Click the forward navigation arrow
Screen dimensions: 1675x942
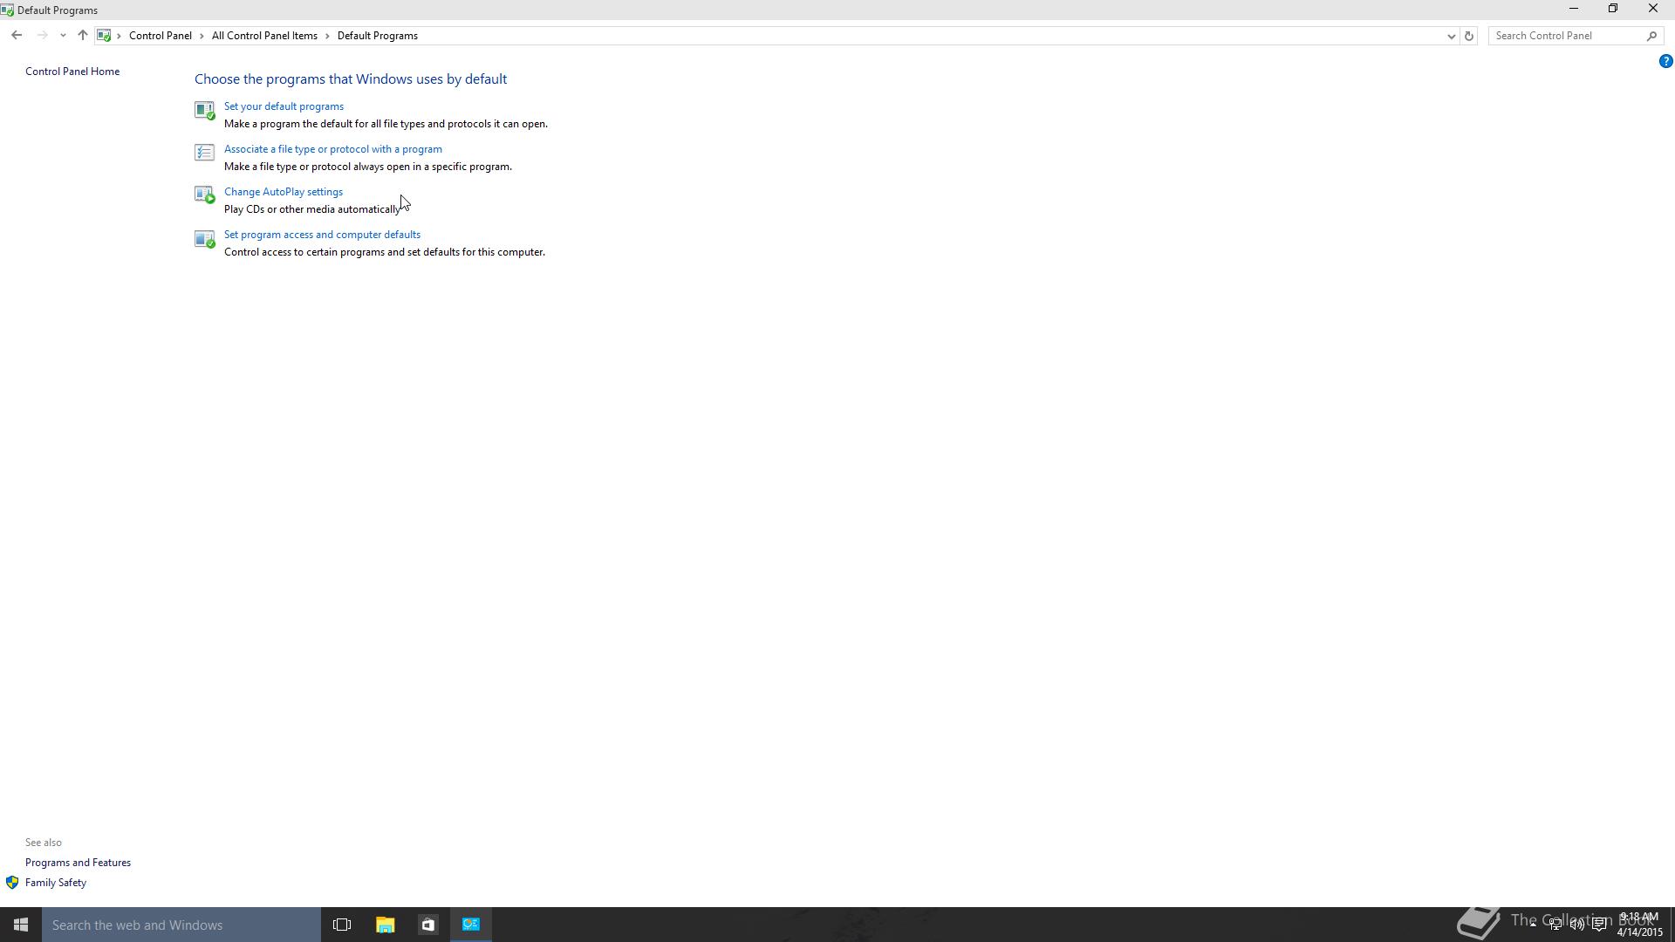tap(42, 36)
